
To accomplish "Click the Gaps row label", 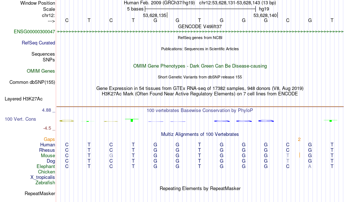I will 49,139.
